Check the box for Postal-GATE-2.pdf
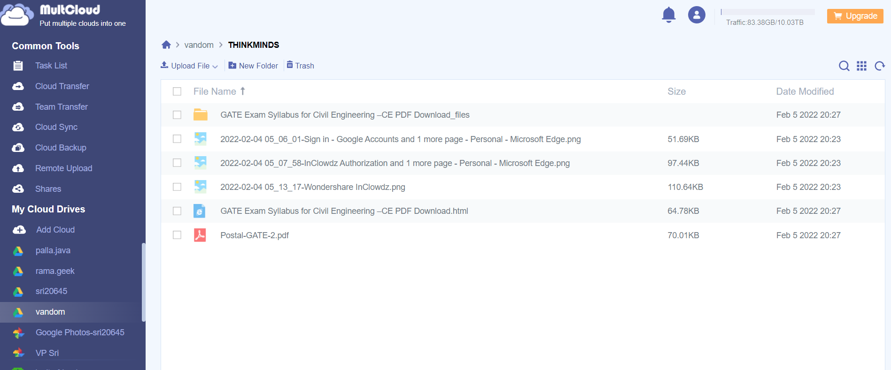This screenshot has width=891, height=370. tap(177, 235)
